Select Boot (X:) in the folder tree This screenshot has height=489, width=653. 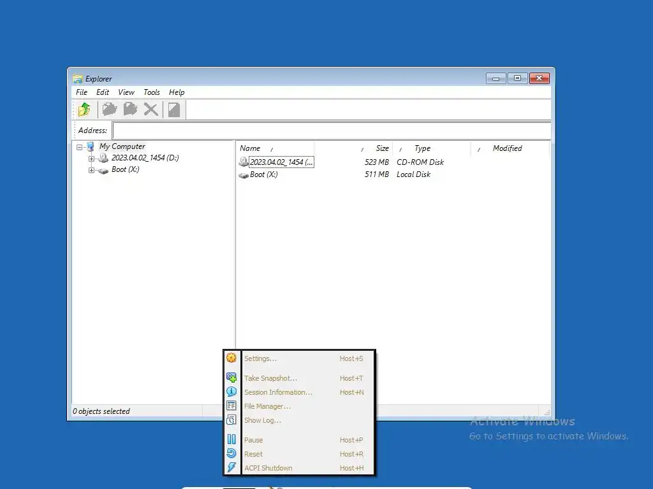click(x=126, y=169)
